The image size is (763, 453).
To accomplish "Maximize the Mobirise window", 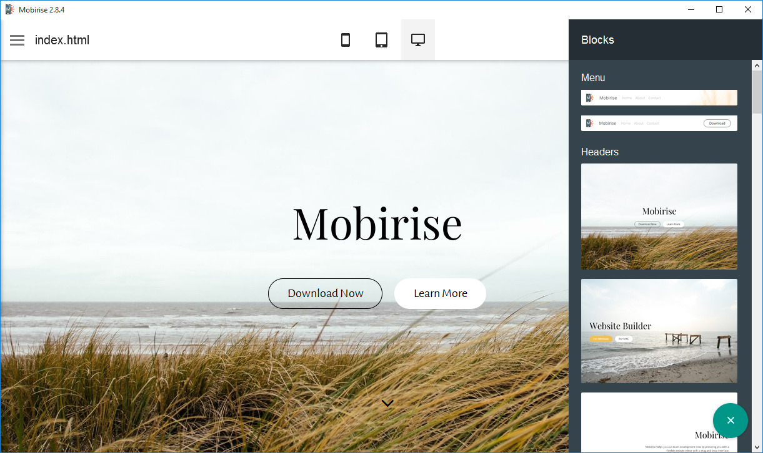I will (719, 9).
